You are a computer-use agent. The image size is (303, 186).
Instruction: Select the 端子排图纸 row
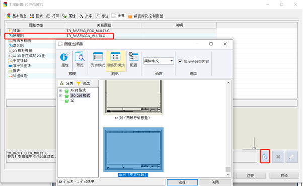(x=31, y=66)
